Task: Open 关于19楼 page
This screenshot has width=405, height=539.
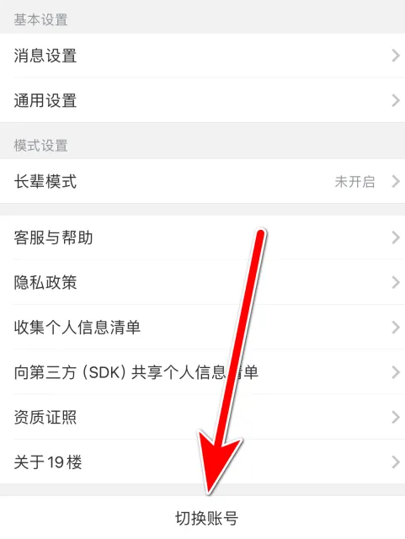Action: point(202,462)
